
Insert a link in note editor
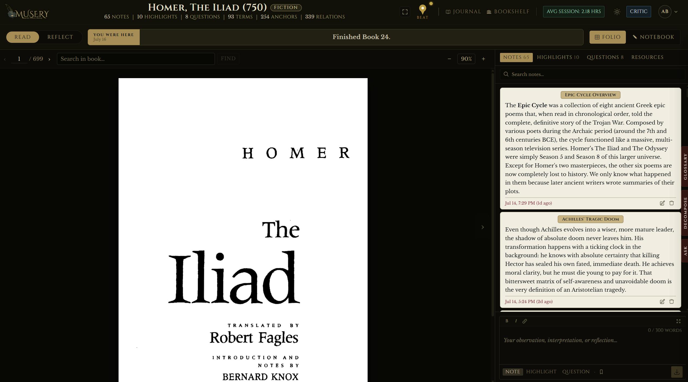pyautogui.click(x=525, y=321)
